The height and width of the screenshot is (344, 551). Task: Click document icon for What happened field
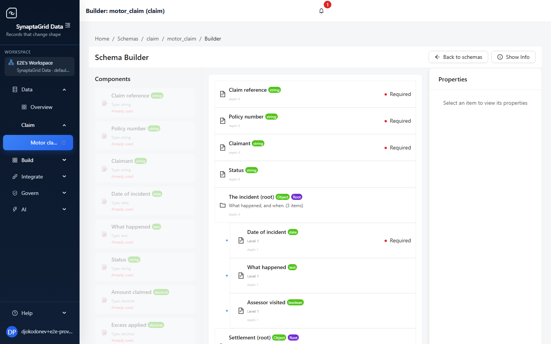(241, 276)
